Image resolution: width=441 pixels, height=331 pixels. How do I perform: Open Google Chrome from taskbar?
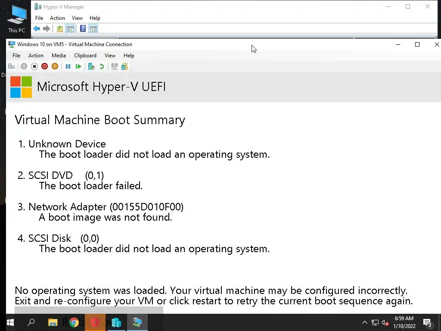[x=74, y=322]
